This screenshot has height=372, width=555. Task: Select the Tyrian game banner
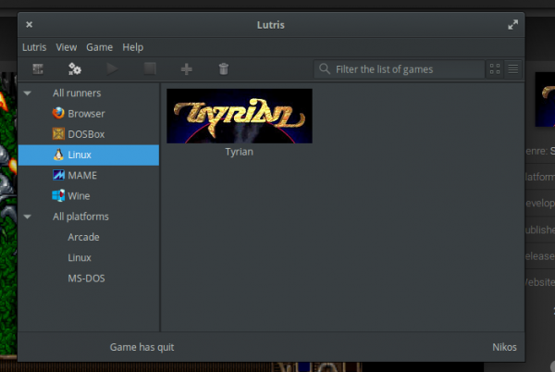240,116
